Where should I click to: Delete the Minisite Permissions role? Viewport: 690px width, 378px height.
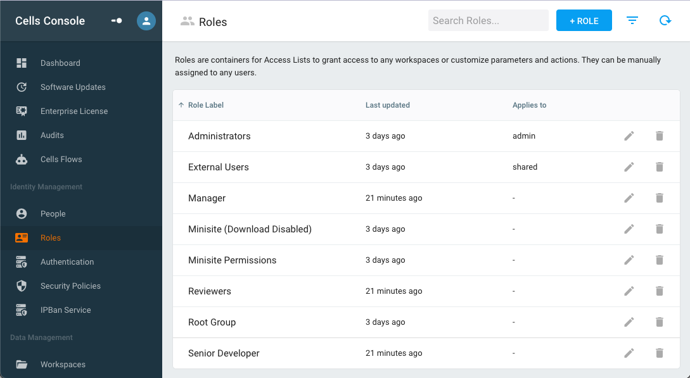659,260
